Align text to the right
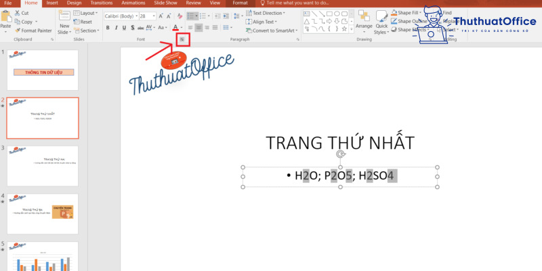The image size is (542, 271). tap(207, 27)
